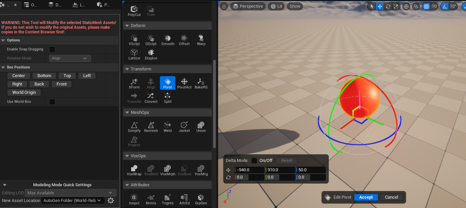
Task: Open the New Asset Location dropdown
Action: [x=73, y=201]
